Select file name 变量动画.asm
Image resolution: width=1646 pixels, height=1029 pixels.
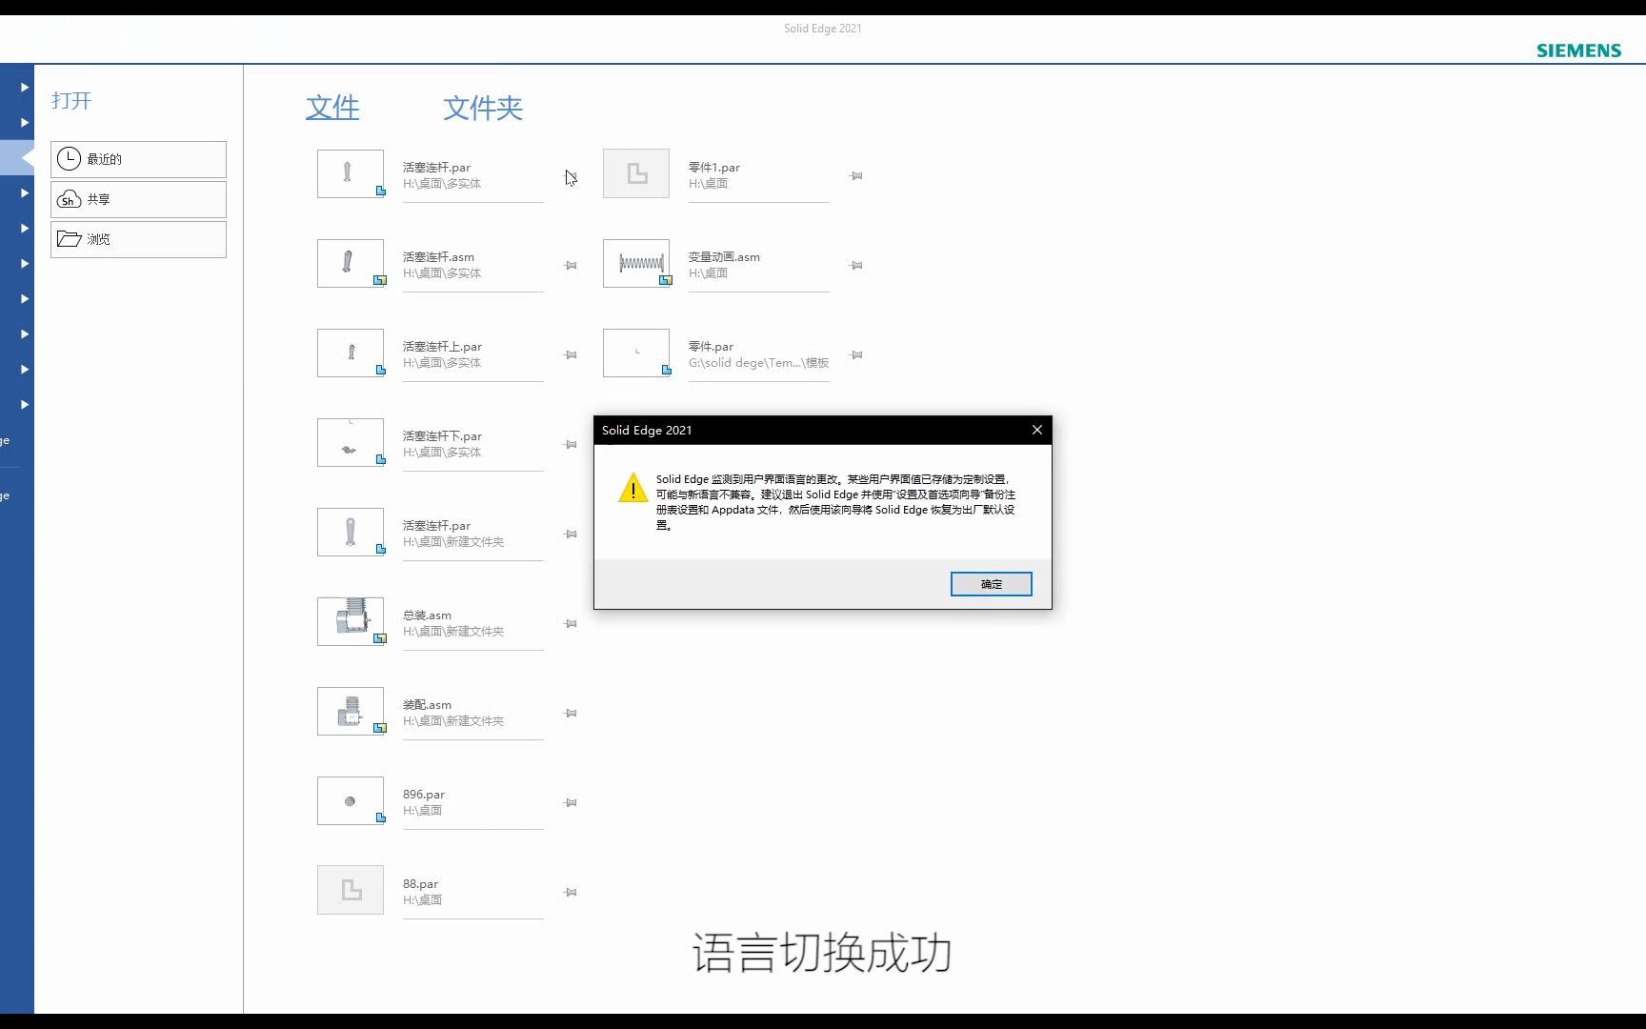point(724,257)
